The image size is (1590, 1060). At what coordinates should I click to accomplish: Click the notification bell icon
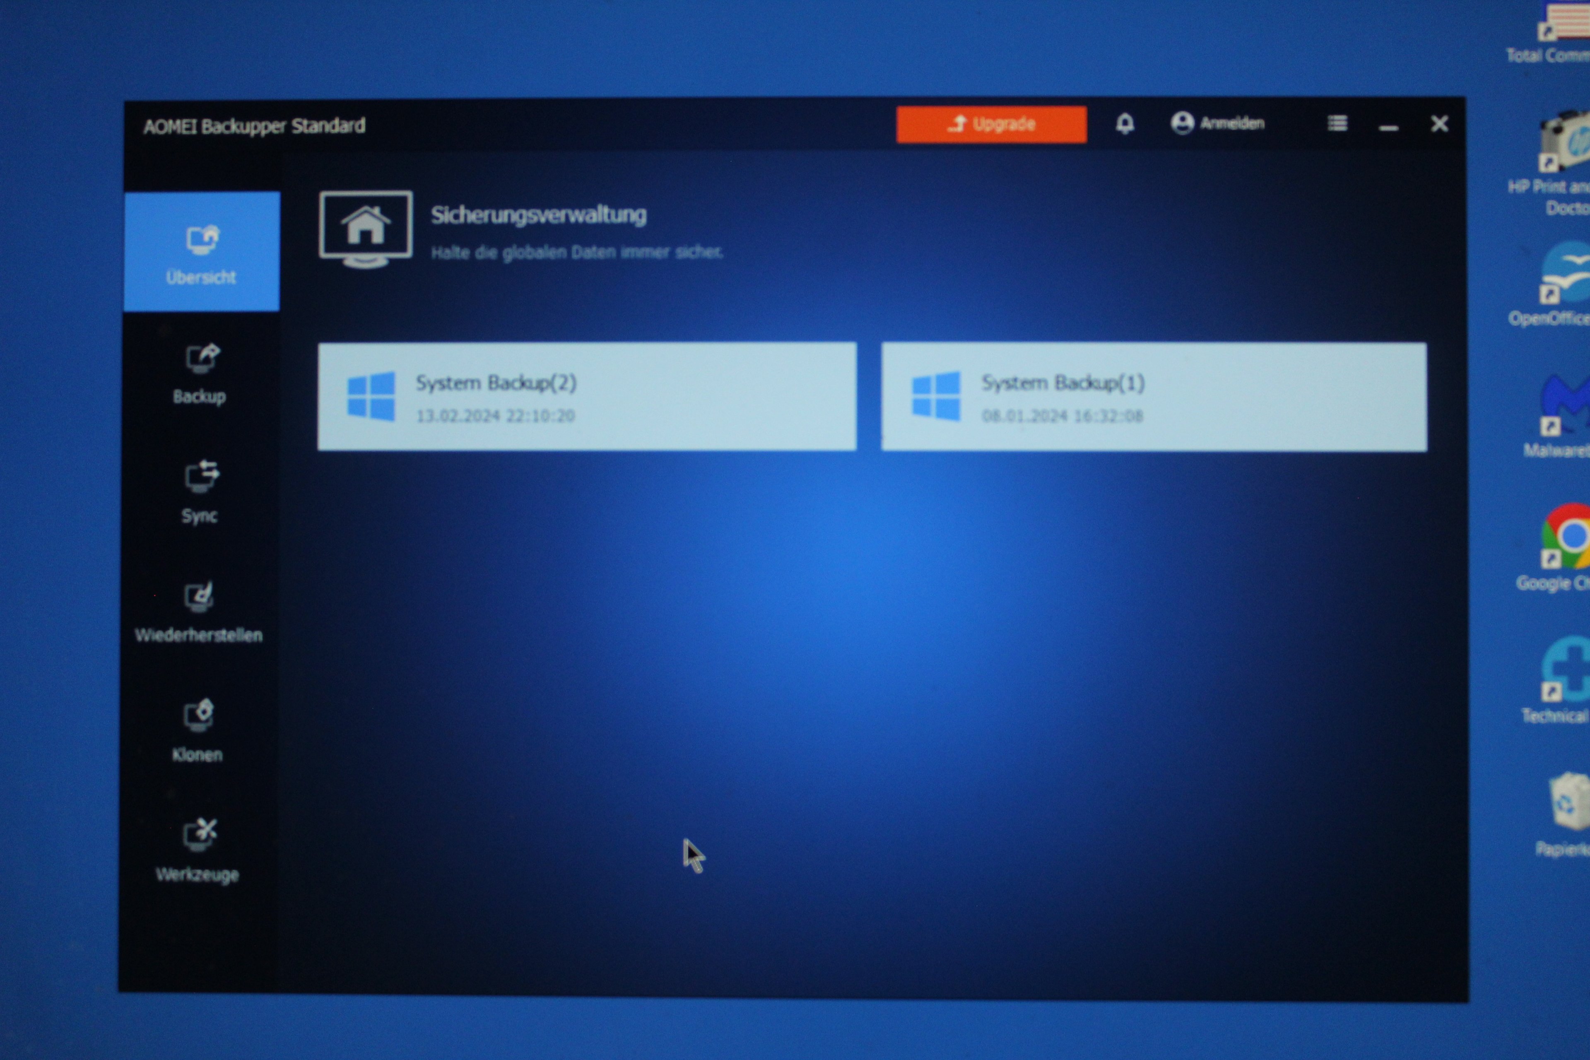pyautogui.click(x=1124, y=124)
